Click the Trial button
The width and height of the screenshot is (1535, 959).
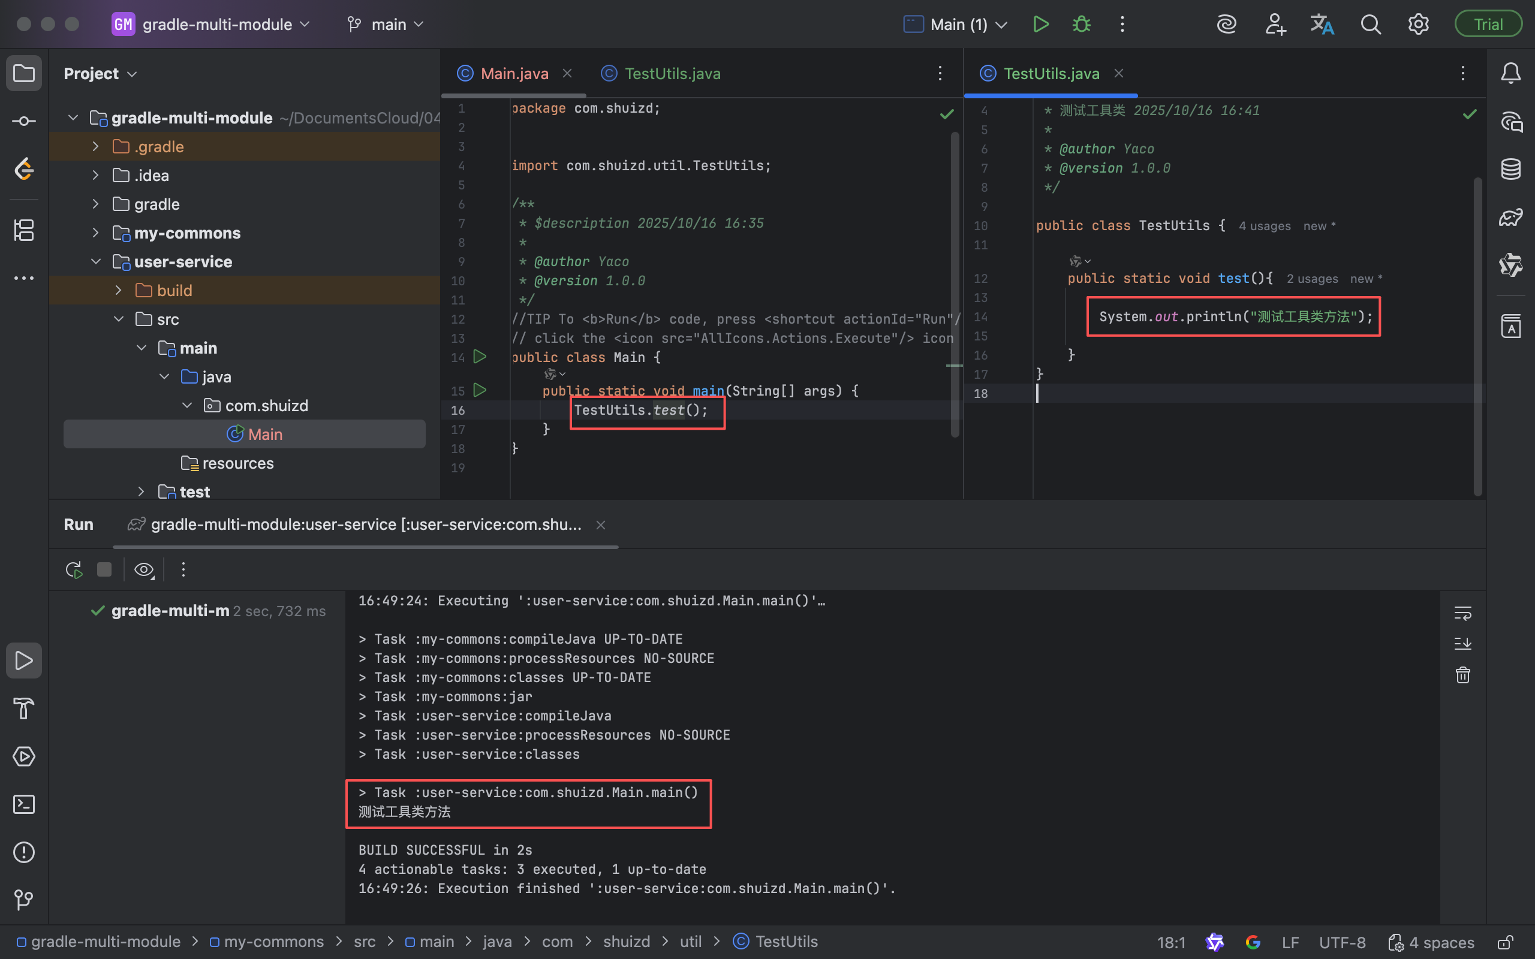point(1488,24)
